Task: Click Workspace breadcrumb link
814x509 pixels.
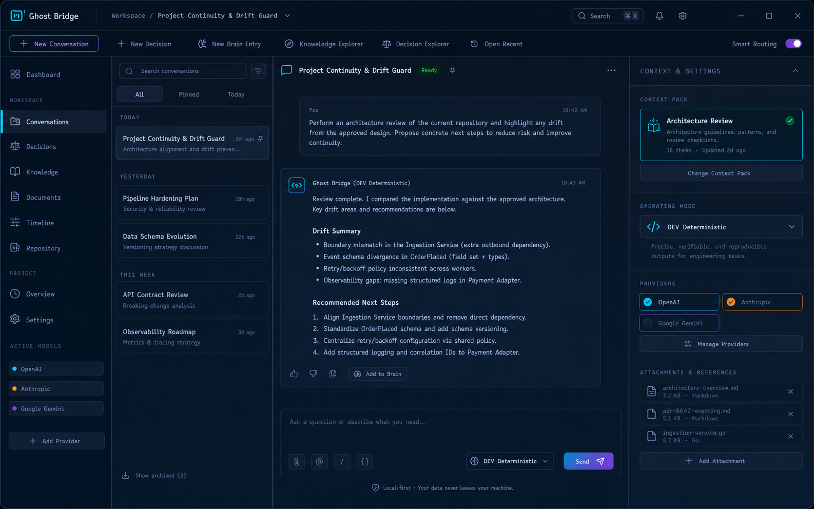Action: pyautogui.click(x=128, y=16)
